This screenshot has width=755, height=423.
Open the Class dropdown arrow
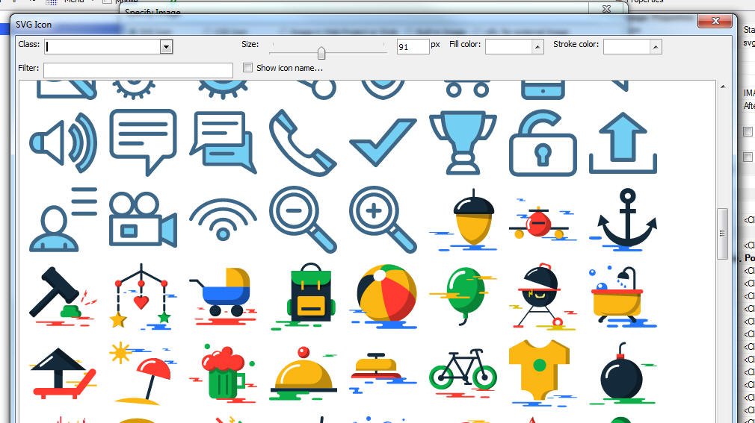click(x=166, y=46)
